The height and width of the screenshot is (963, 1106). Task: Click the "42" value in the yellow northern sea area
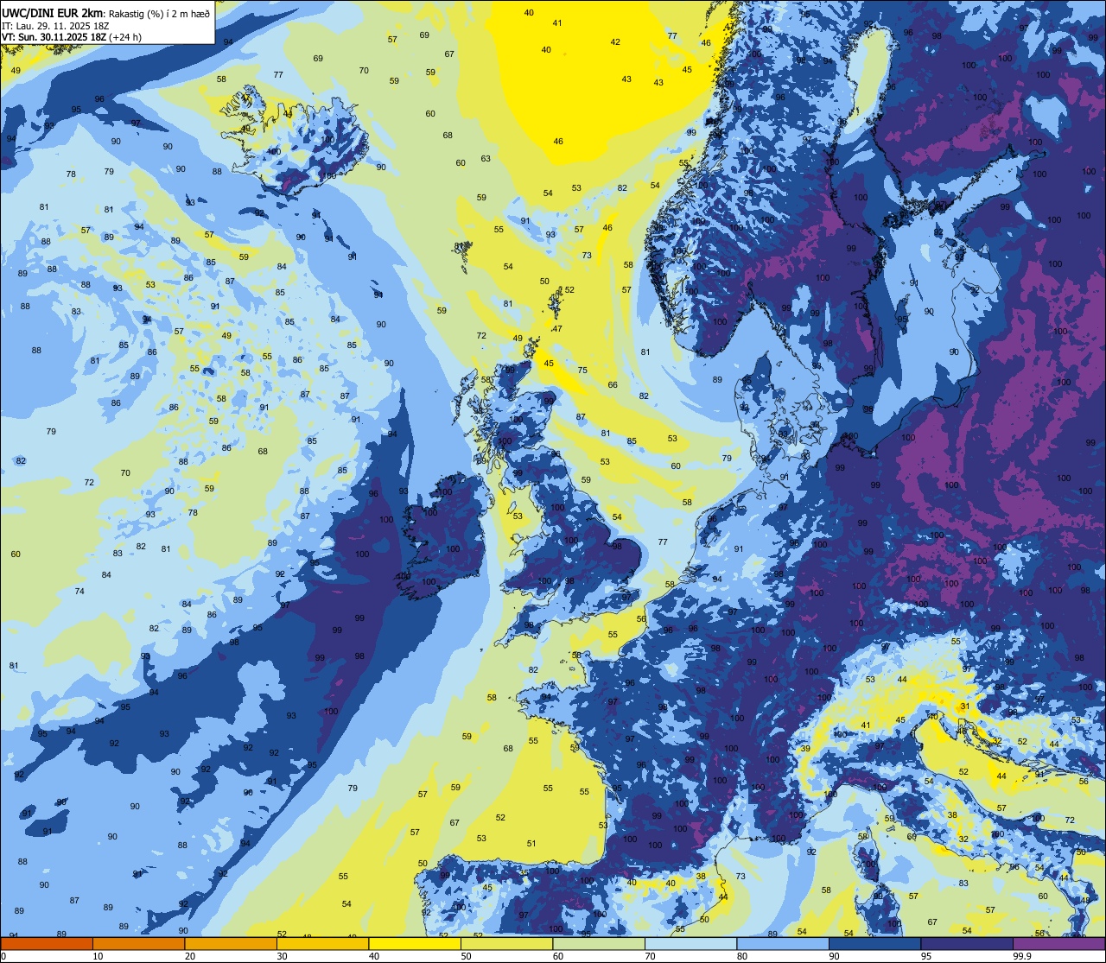coord(615,41)
